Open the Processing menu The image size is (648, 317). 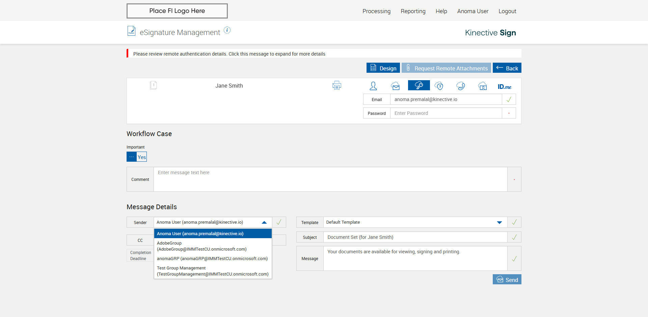(376, 11)
